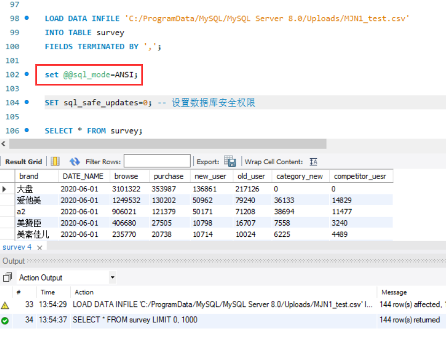Click the INTO TABLE survey line

click(x=85, y=33)
